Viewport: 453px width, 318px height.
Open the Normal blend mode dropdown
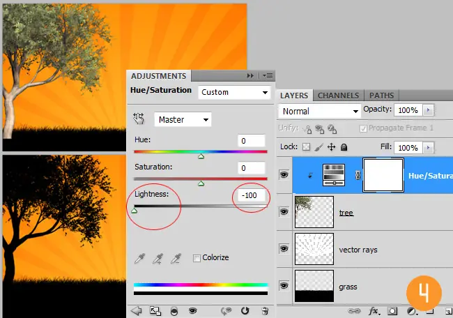(x=319, y=112)
